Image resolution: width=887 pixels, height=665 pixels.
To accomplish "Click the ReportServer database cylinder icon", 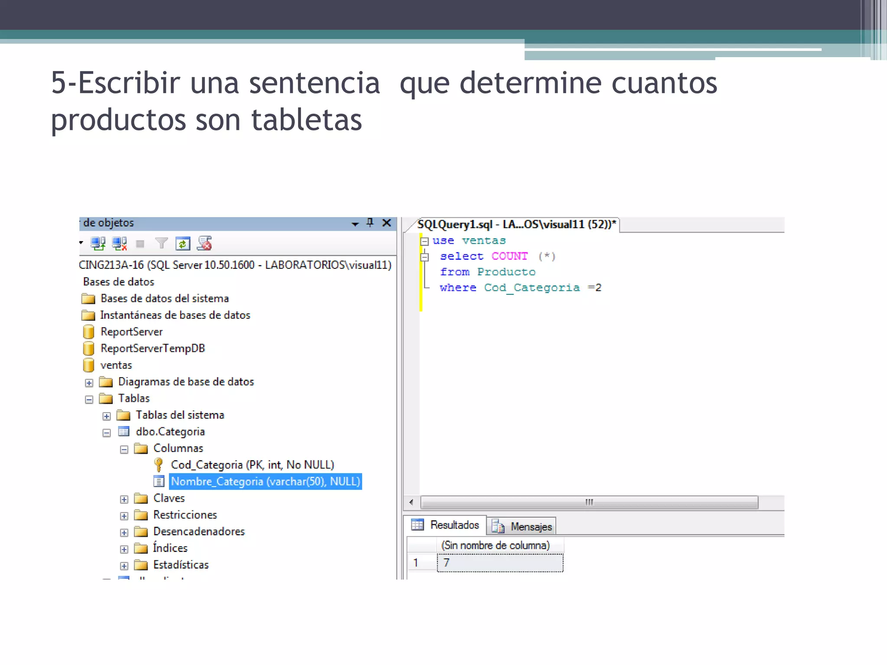I will (x=88, y=332).
